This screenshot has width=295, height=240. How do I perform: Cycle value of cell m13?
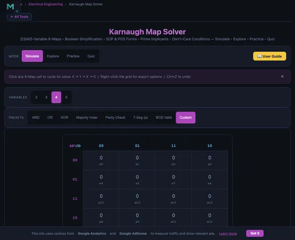point(137,199)
